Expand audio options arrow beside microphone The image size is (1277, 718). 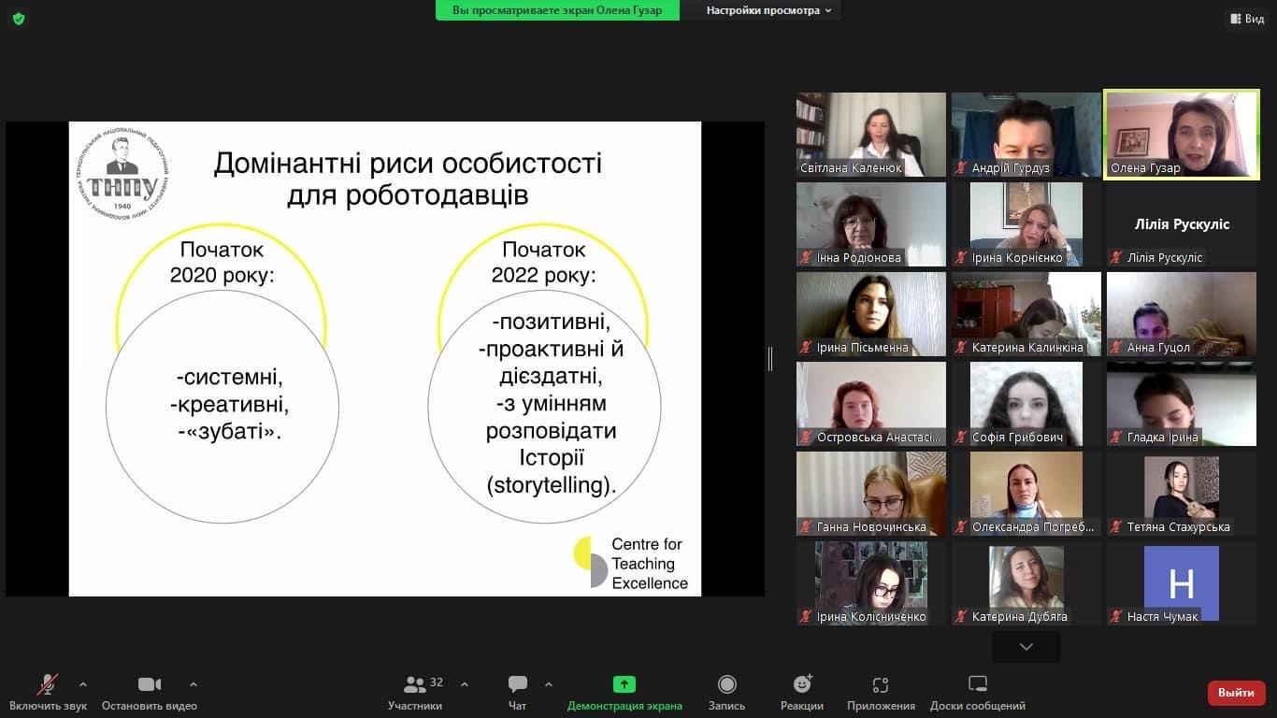pos(83,684)
